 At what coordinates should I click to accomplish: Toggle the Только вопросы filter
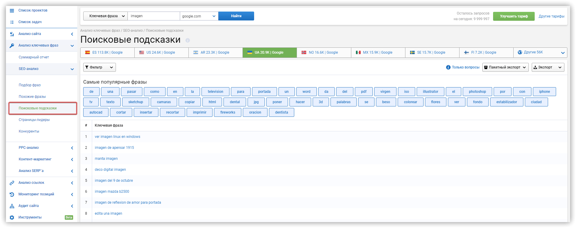[462, 68]
